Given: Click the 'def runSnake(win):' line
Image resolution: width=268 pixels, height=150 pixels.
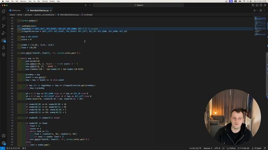Looking at the screenshot, I should pyautogui.click(x=27, y=26).
